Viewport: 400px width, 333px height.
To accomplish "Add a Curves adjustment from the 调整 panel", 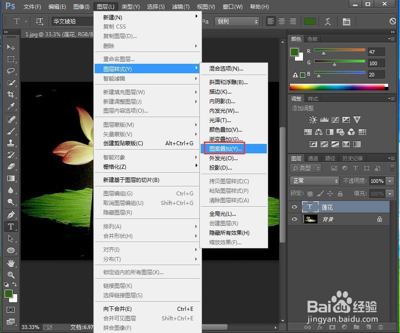I will pyautogui.click(x=335, y=119).
